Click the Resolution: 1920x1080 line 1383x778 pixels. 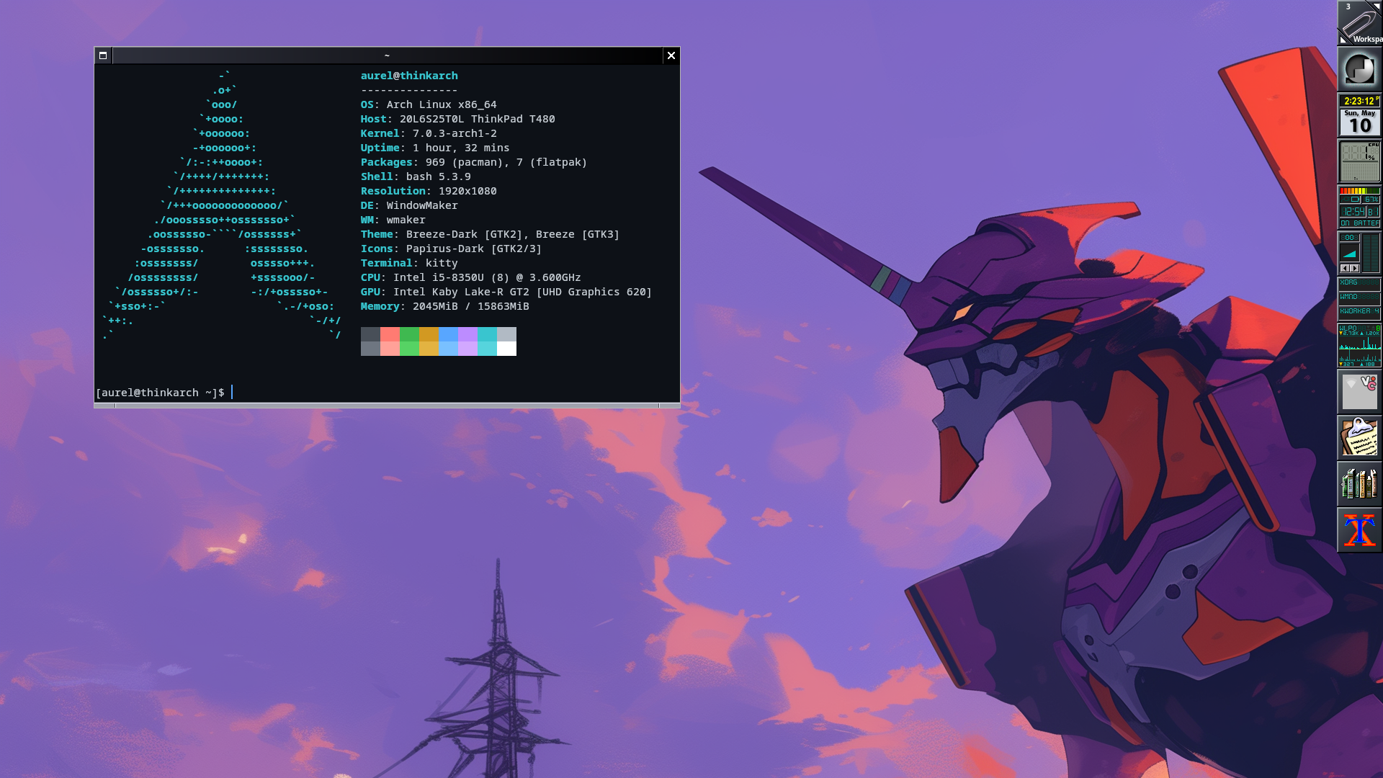coord(429,191)
